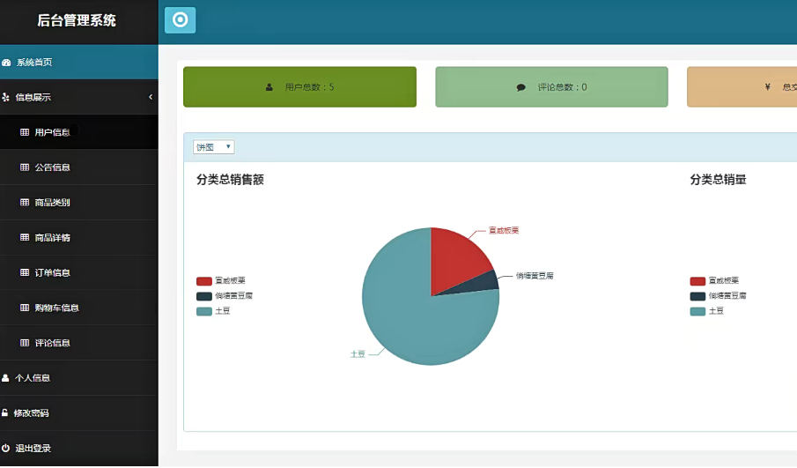
Task: Open the 购物车信息 menu item
Action: pos(78,308)
